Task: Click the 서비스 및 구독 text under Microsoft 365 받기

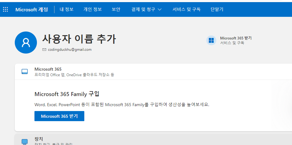Action: coord(232,43)
